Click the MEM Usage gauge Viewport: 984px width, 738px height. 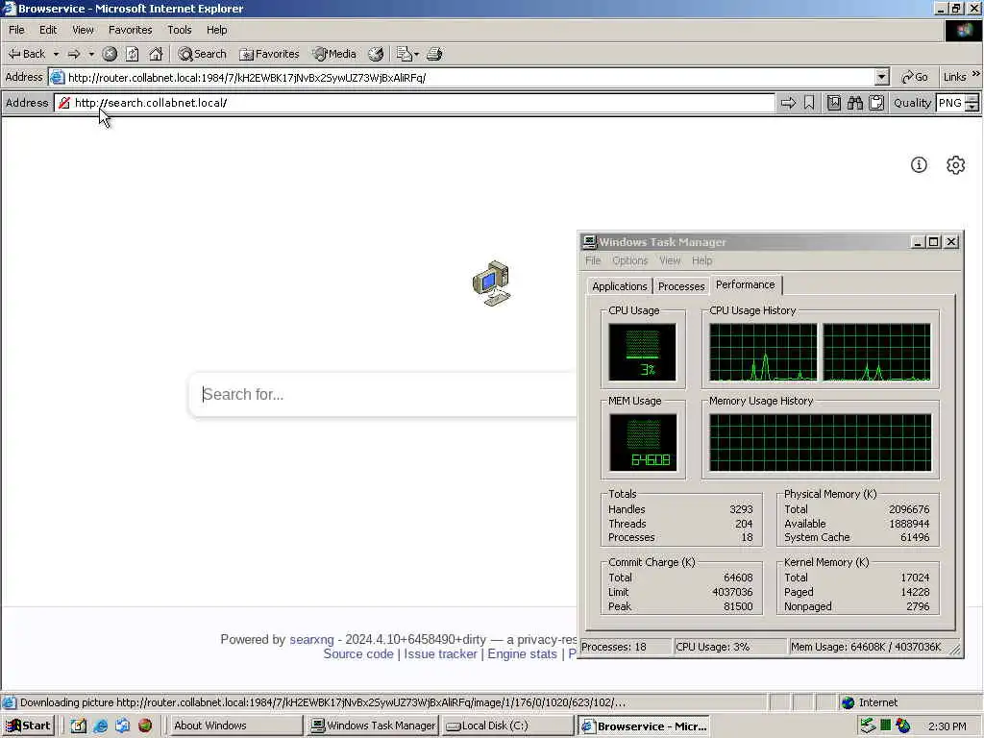pos(643,442)
